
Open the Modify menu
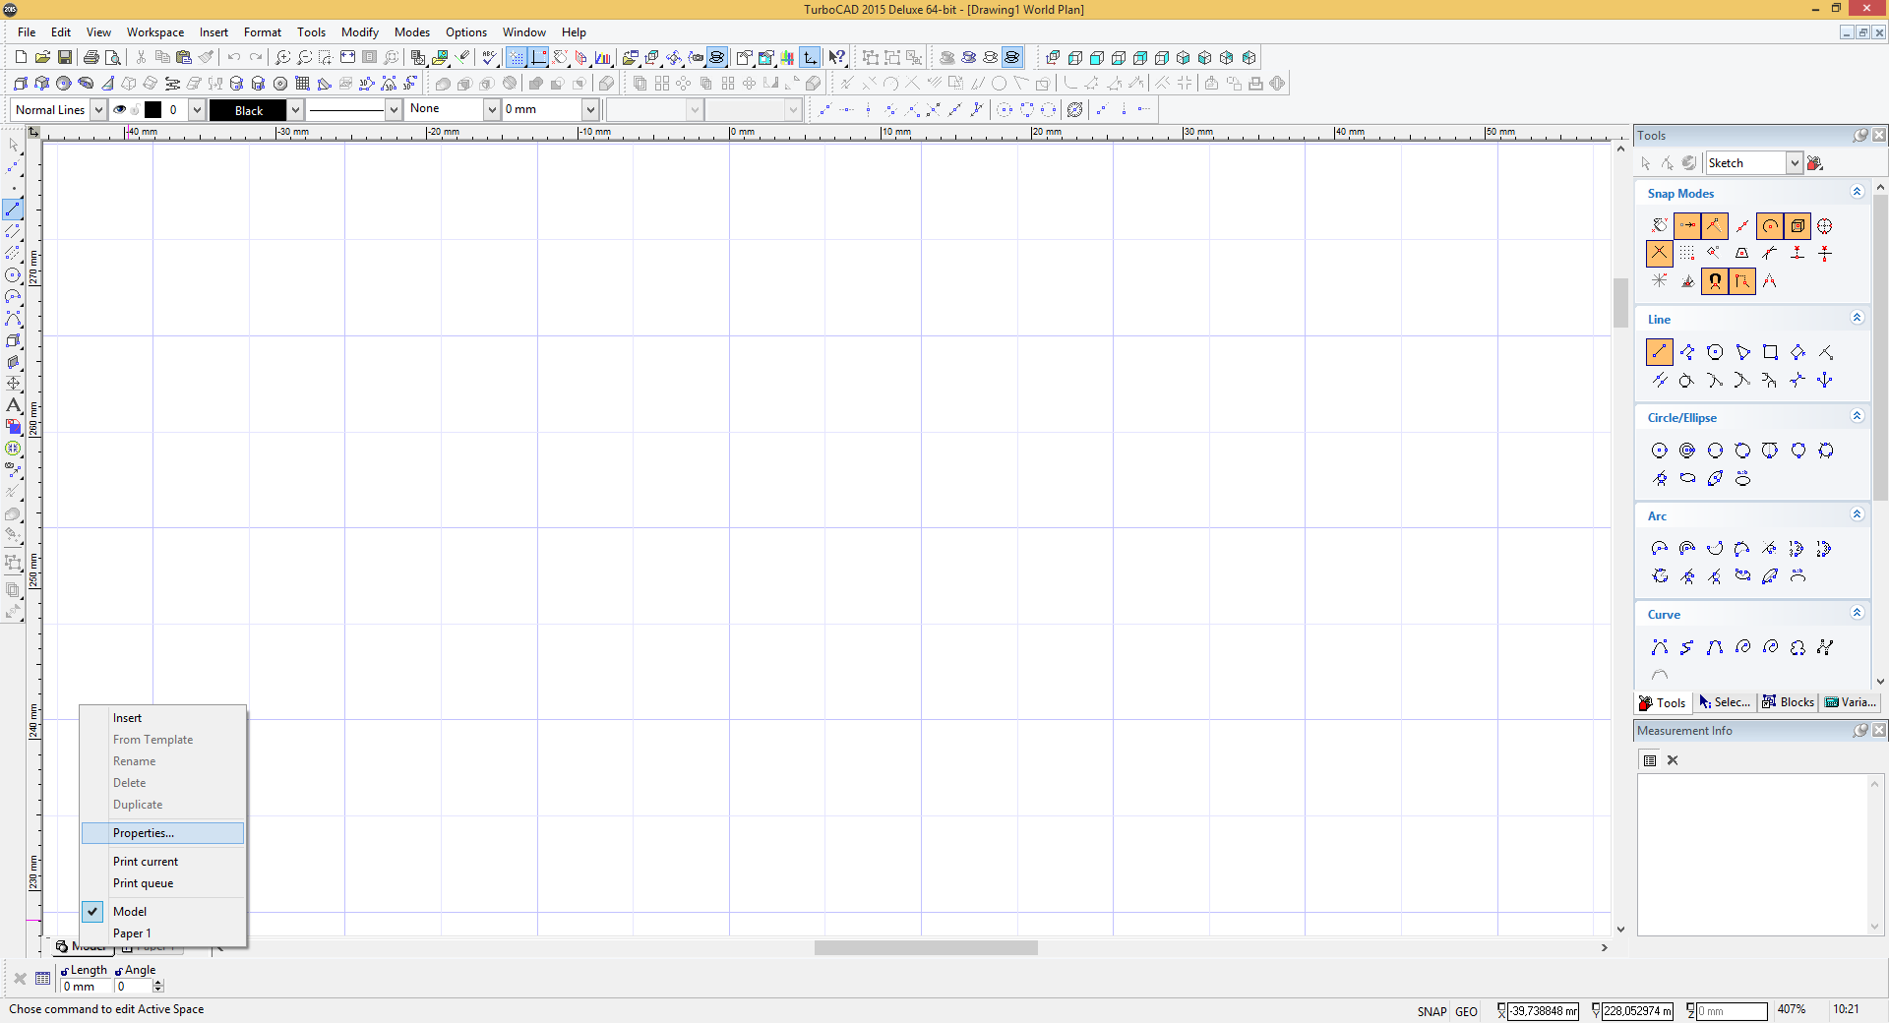click(359, 32)
